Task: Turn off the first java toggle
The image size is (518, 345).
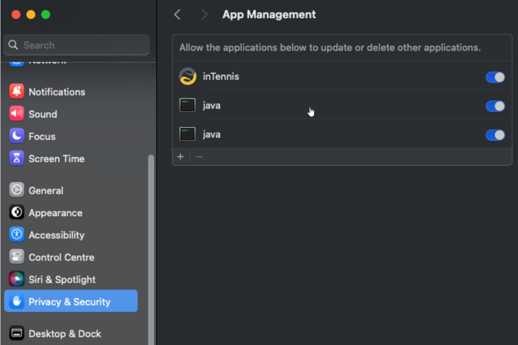Action: pyautogui.click(x=495, y=106)
